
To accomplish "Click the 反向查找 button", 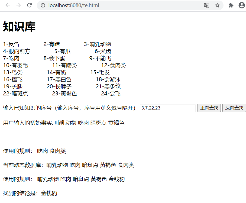I will (x=234, y=108).
